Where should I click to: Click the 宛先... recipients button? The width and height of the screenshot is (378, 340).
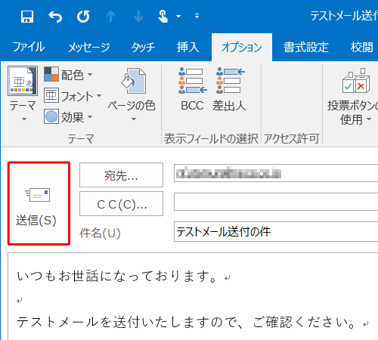click(x=121, y=175)
